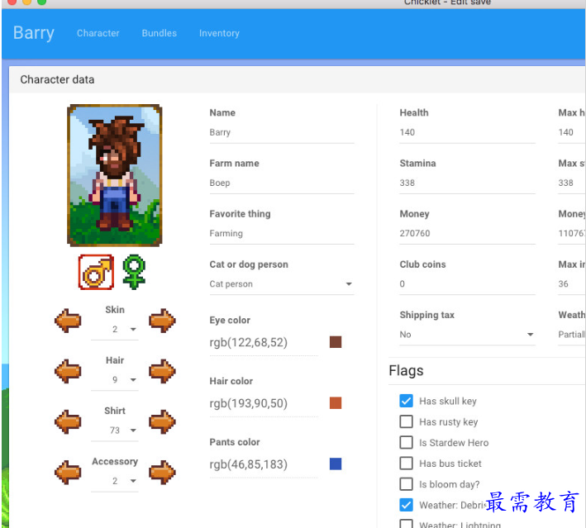Check the Is bloom day? flag
This screenshot has width=586, height=528.
click(x=407, y=484)
